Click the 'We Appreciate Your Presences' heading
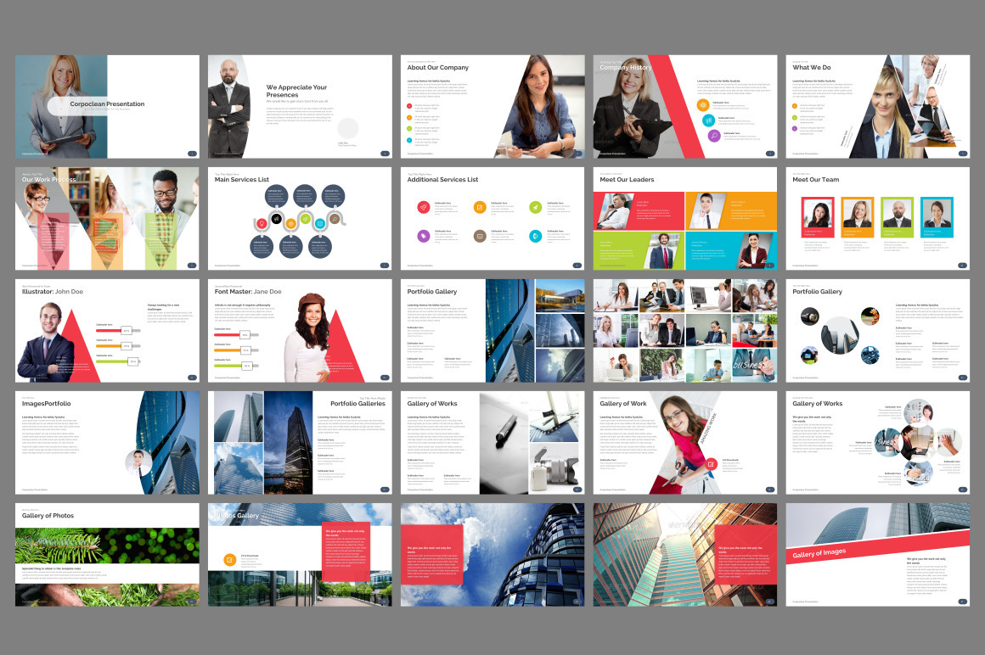 [x=296, y=90]
